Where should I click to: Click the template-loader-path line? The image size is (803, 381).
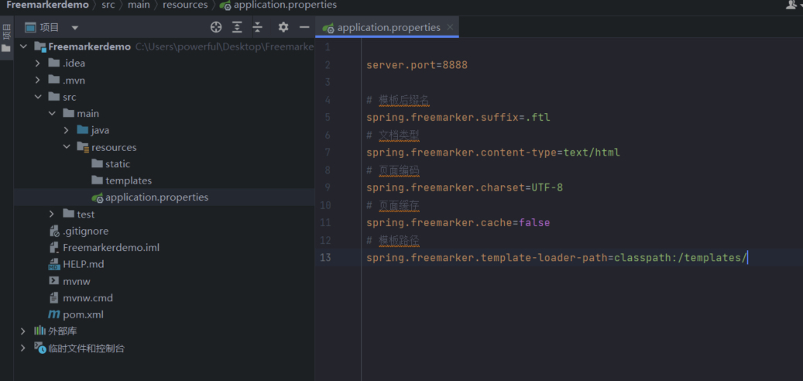558,258
